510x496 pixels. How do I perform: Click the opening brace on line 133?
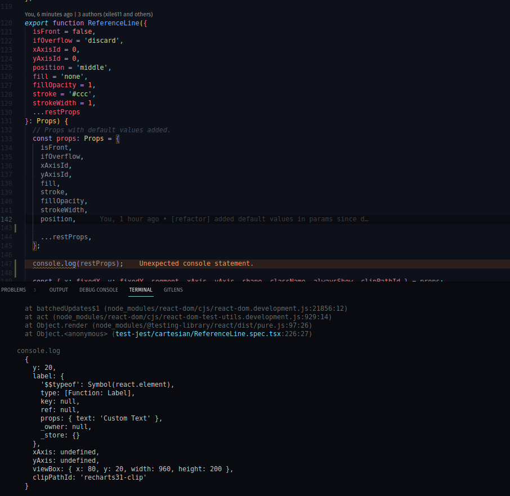point(118,139)
